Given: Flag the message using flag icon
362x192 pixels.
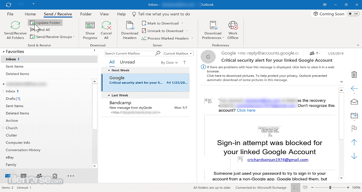Looking at the screenshot, I should (354, 129).
